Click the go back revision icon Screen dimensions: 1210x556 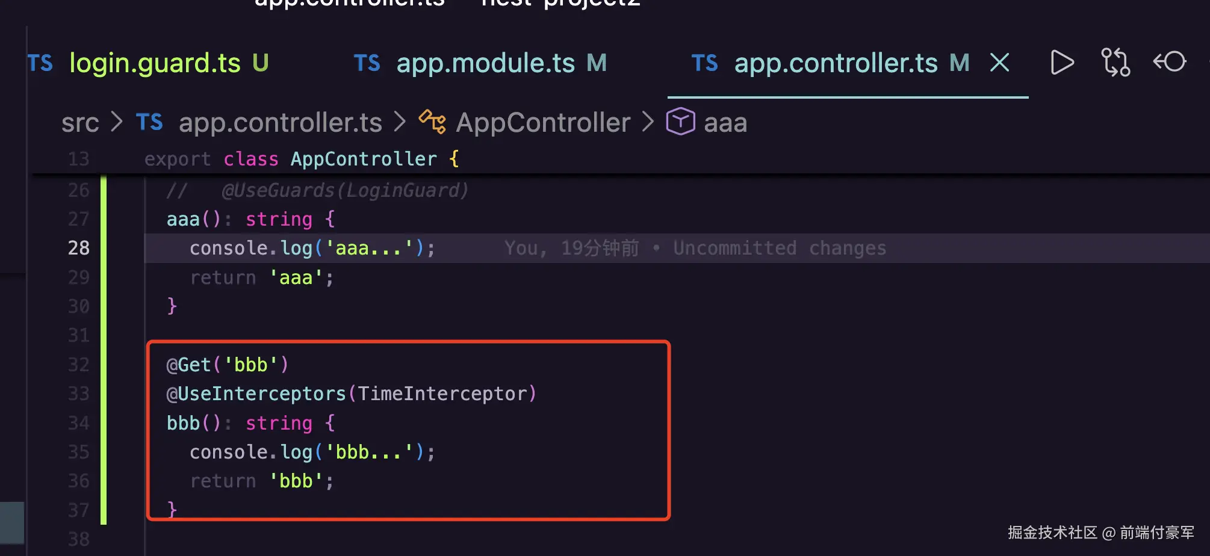pyautogui.click(x=1169, y=62)
